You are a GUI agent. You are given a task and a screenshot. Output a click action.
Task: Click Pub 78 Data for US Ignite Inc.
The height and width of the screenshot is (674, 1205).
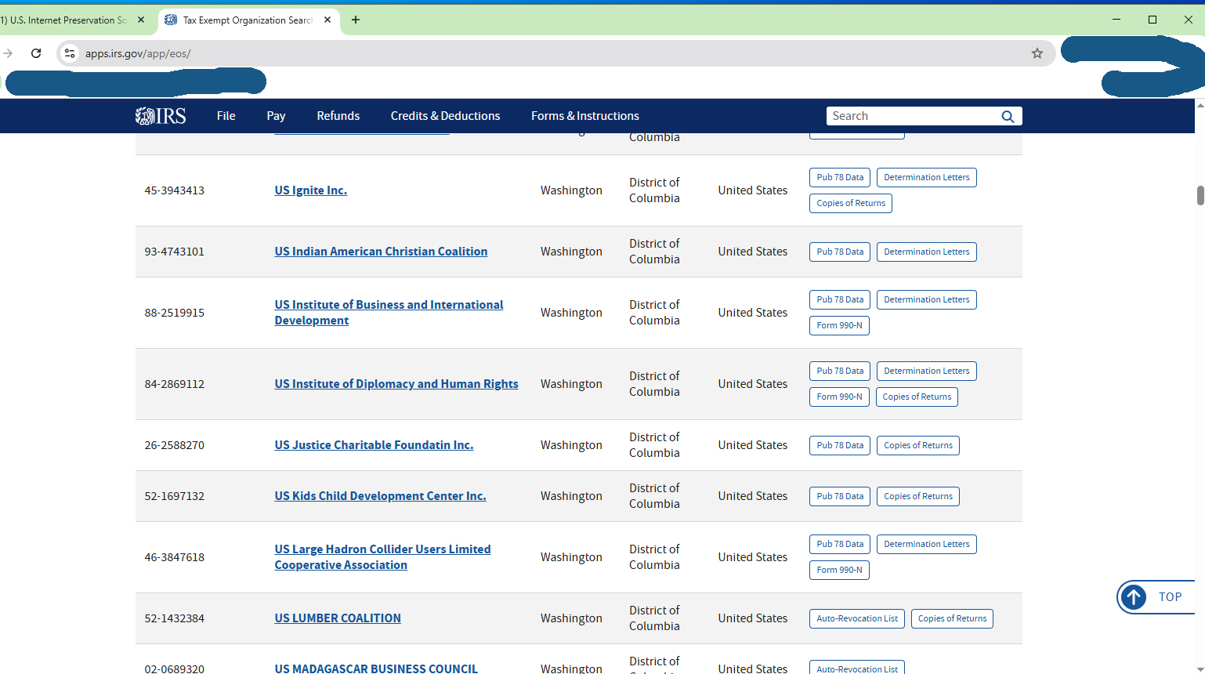pos(840,178)
